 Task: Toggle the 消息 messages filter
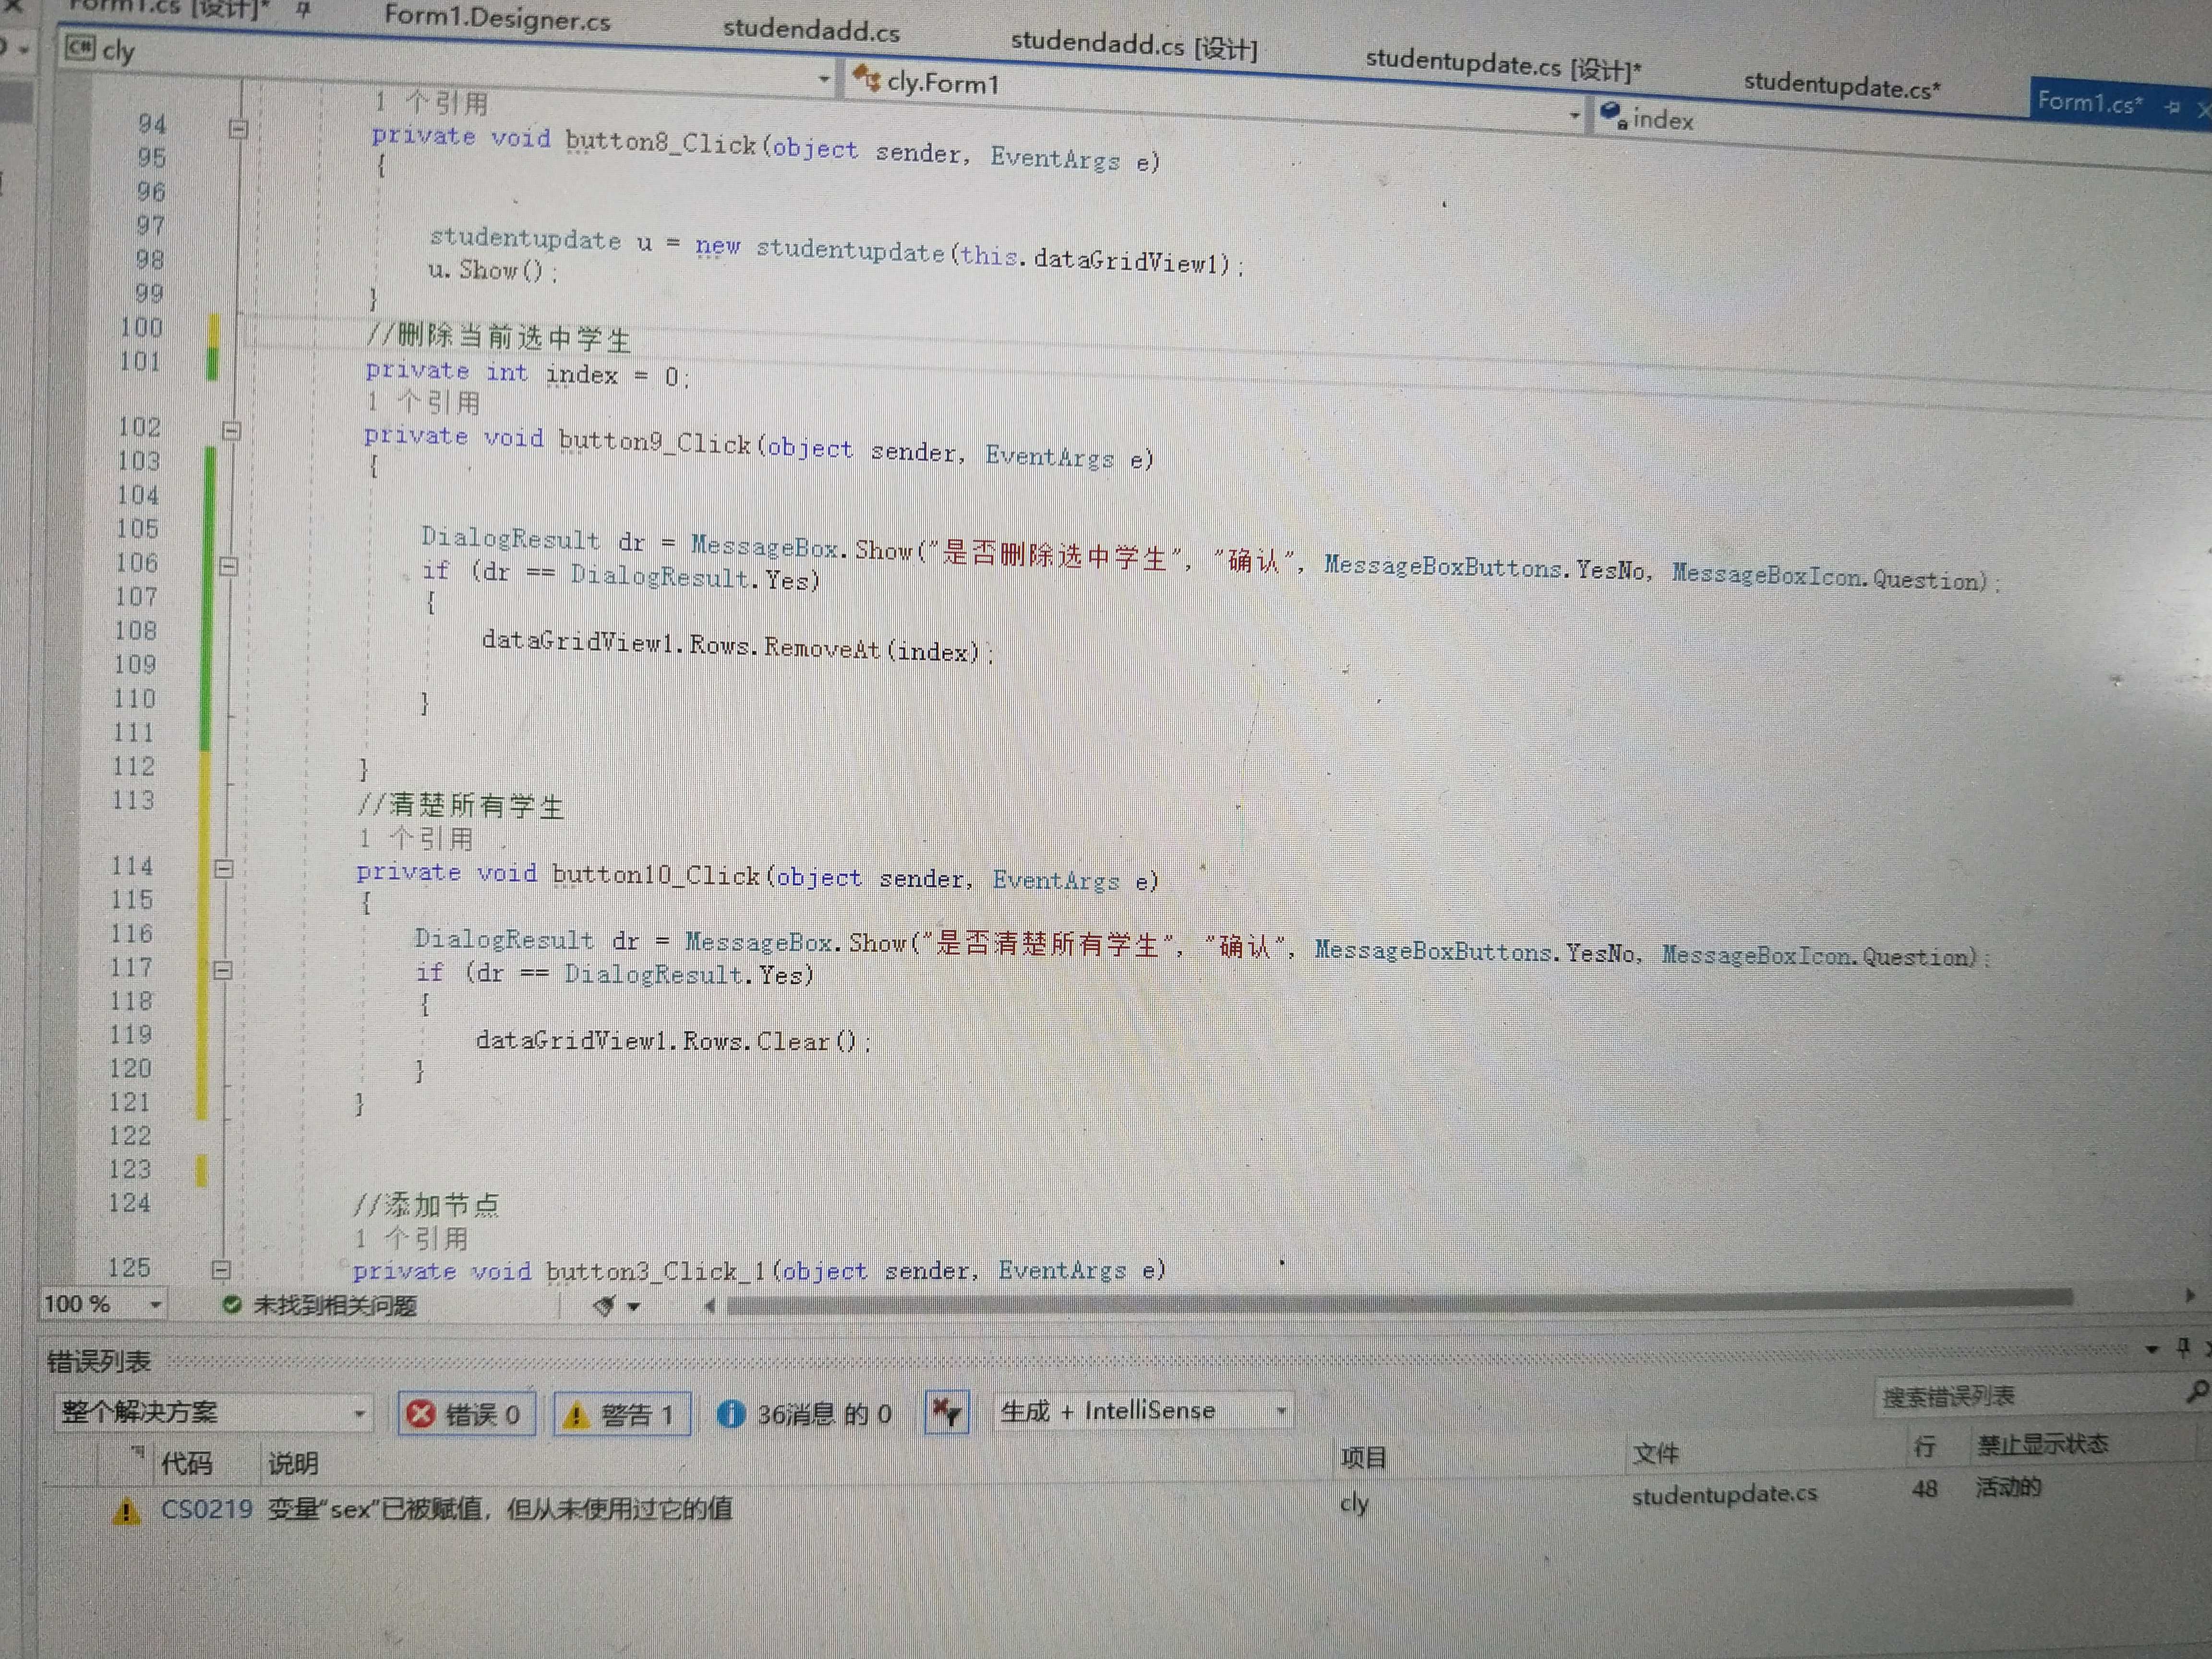805,1414
